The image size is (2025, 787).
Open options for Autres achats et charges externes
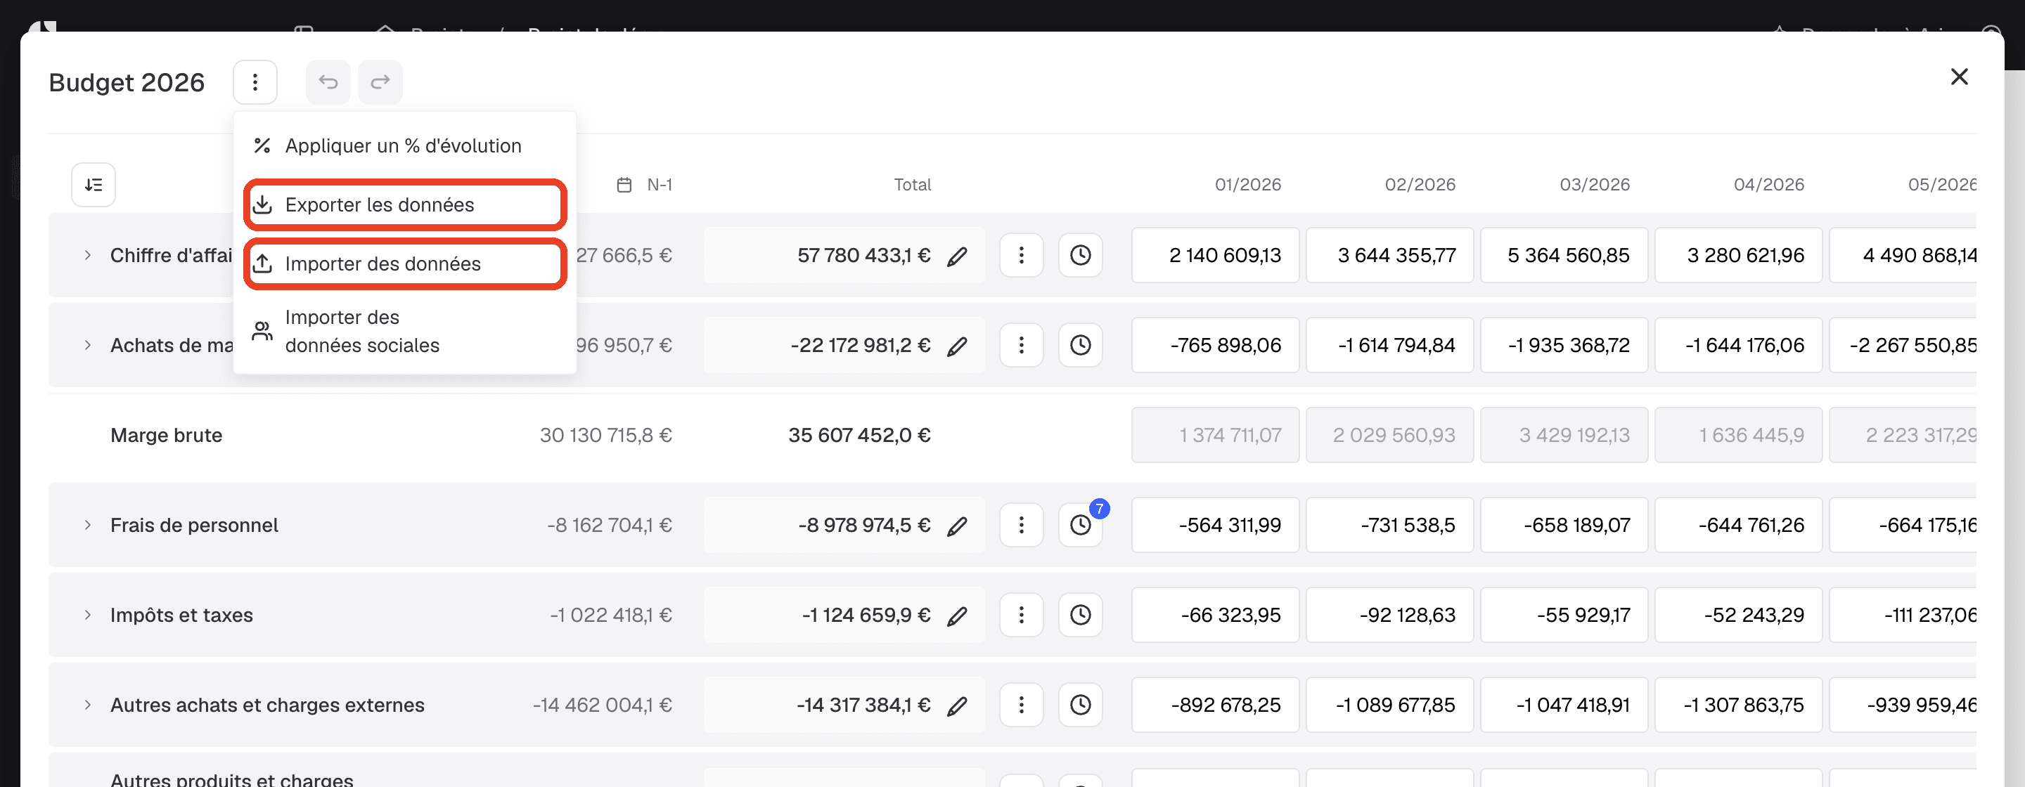1021,705
